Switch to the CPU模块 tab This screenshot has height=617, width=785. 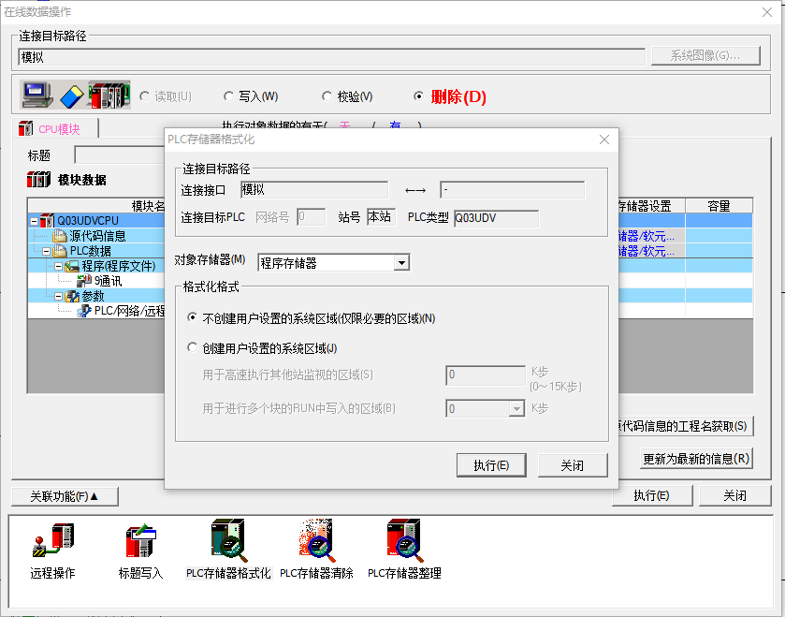click(x=58, y=129)
